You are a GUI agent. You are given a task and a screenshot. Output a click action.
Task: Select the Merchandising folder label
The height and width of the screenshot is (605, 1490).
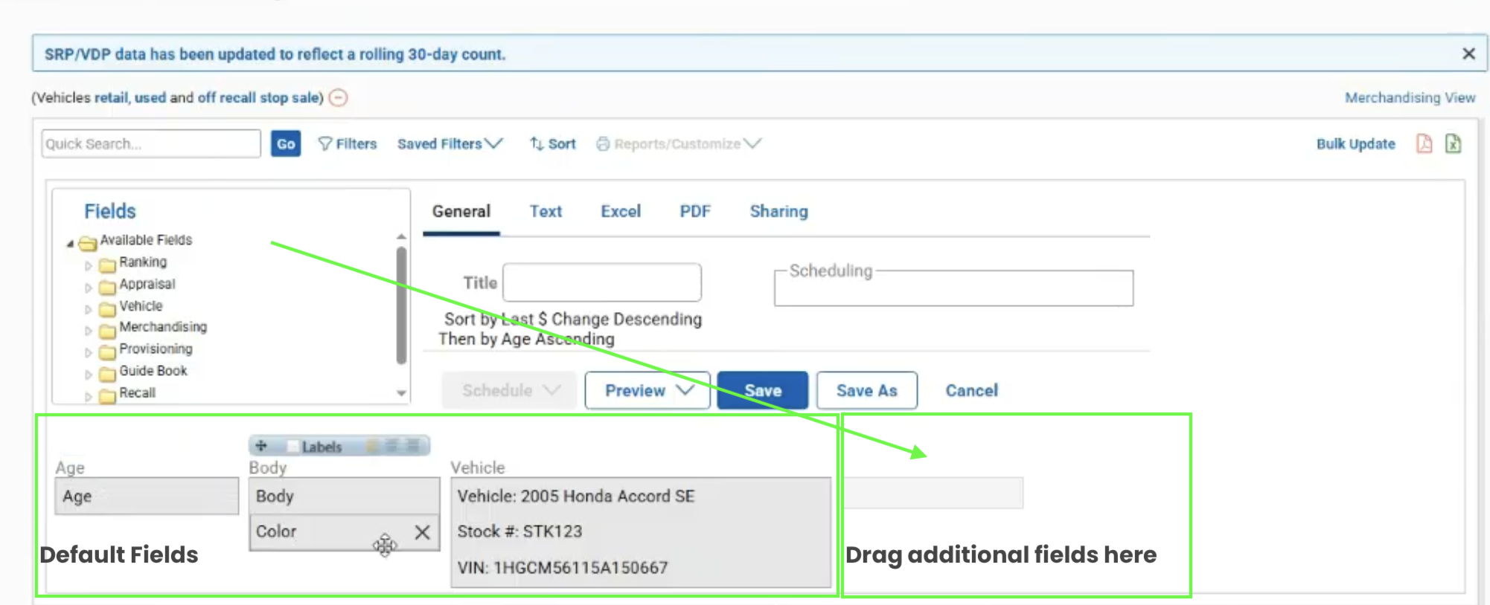pyautogui.click(x=163, y=326)
